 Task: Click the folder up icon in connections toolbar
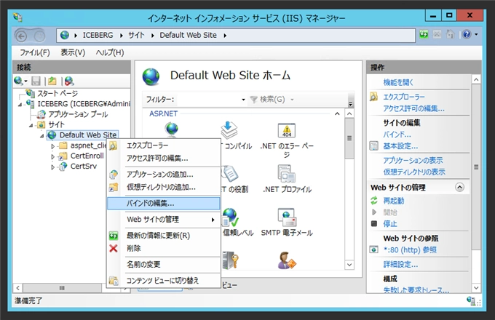(x=52, y=81)
